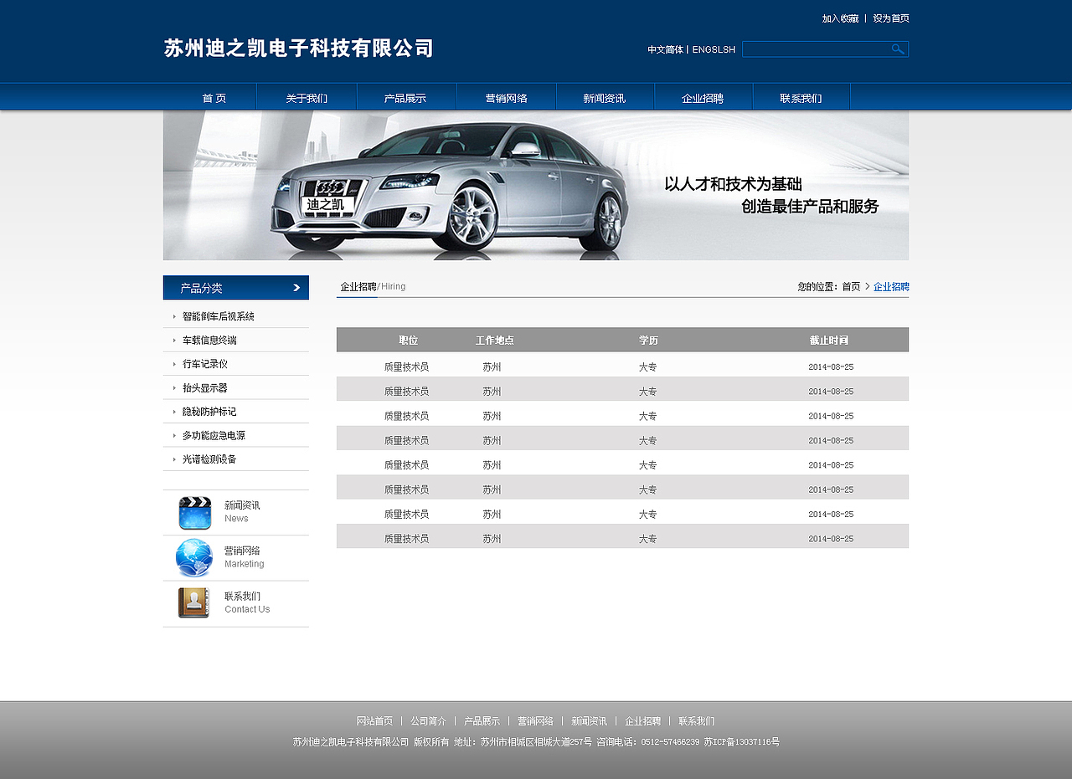
Task: Select 抬头显示器 category
Action: pos(205,387)
